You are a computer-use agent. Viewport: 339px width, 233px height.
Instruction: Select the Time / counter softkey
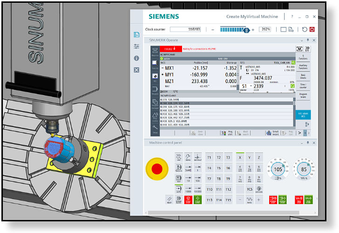[303, 86]
